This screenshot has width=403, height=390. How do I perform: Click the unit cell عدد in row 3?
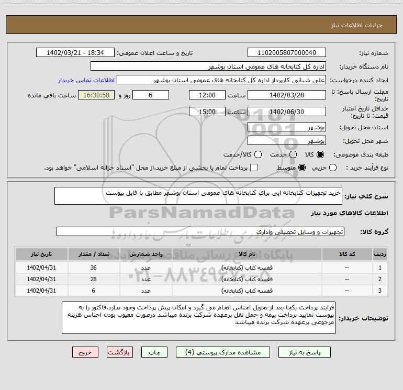[145, 291]
